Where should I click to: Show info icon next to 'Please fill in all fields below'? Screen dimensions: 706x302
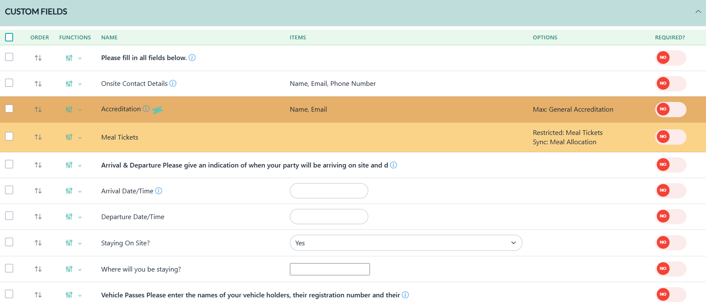point(192,58)
